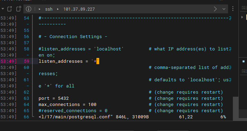247x131 pixels.
Task: Click the right-pointing chevron in the address bar
Action: click(215, 9)
